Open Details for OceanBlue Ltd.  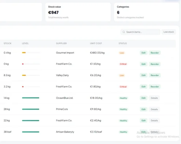(x=154, y=98)
